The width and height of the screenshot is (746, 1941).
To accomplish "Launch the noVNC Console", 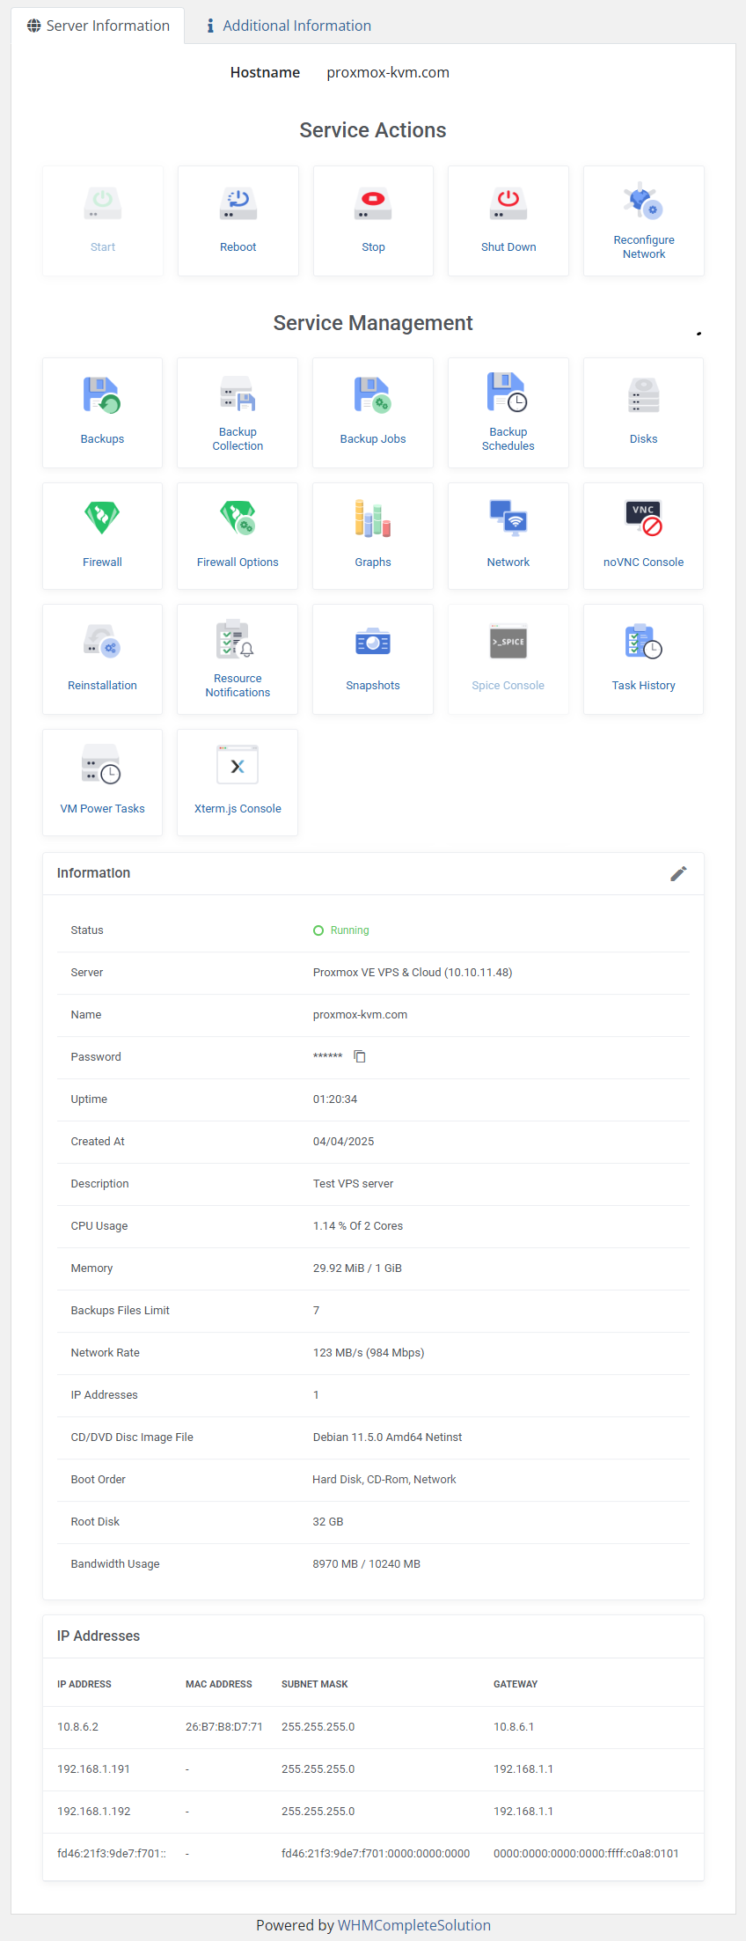I will 643,536.
